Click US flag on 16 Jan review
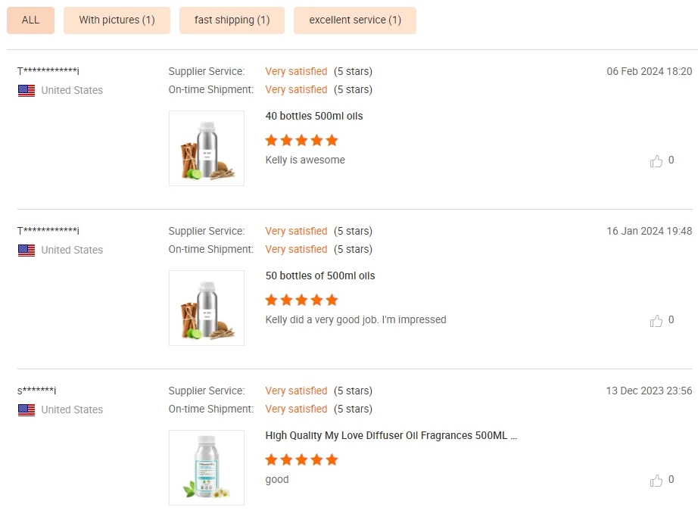The width and height of the screenshot is (698, 520). coord(26,250)
